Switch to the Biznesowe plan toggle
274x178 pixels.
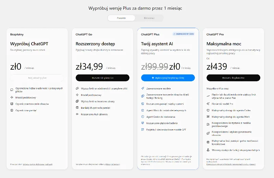click(x=149, y=18)
